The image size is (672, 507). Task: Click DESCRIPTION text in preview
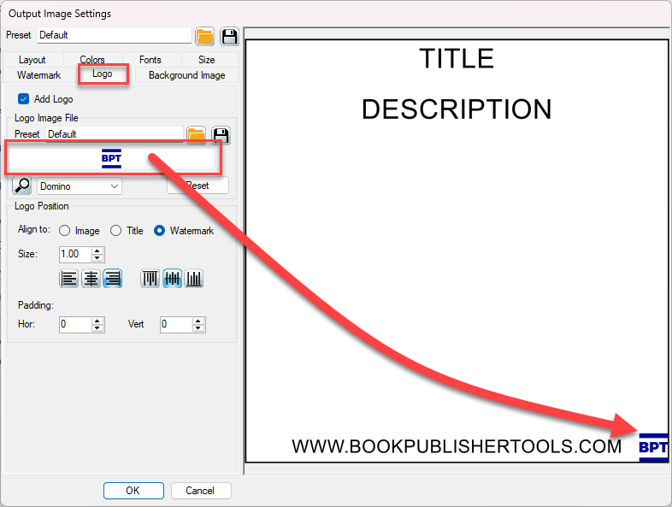pos(457,109)
